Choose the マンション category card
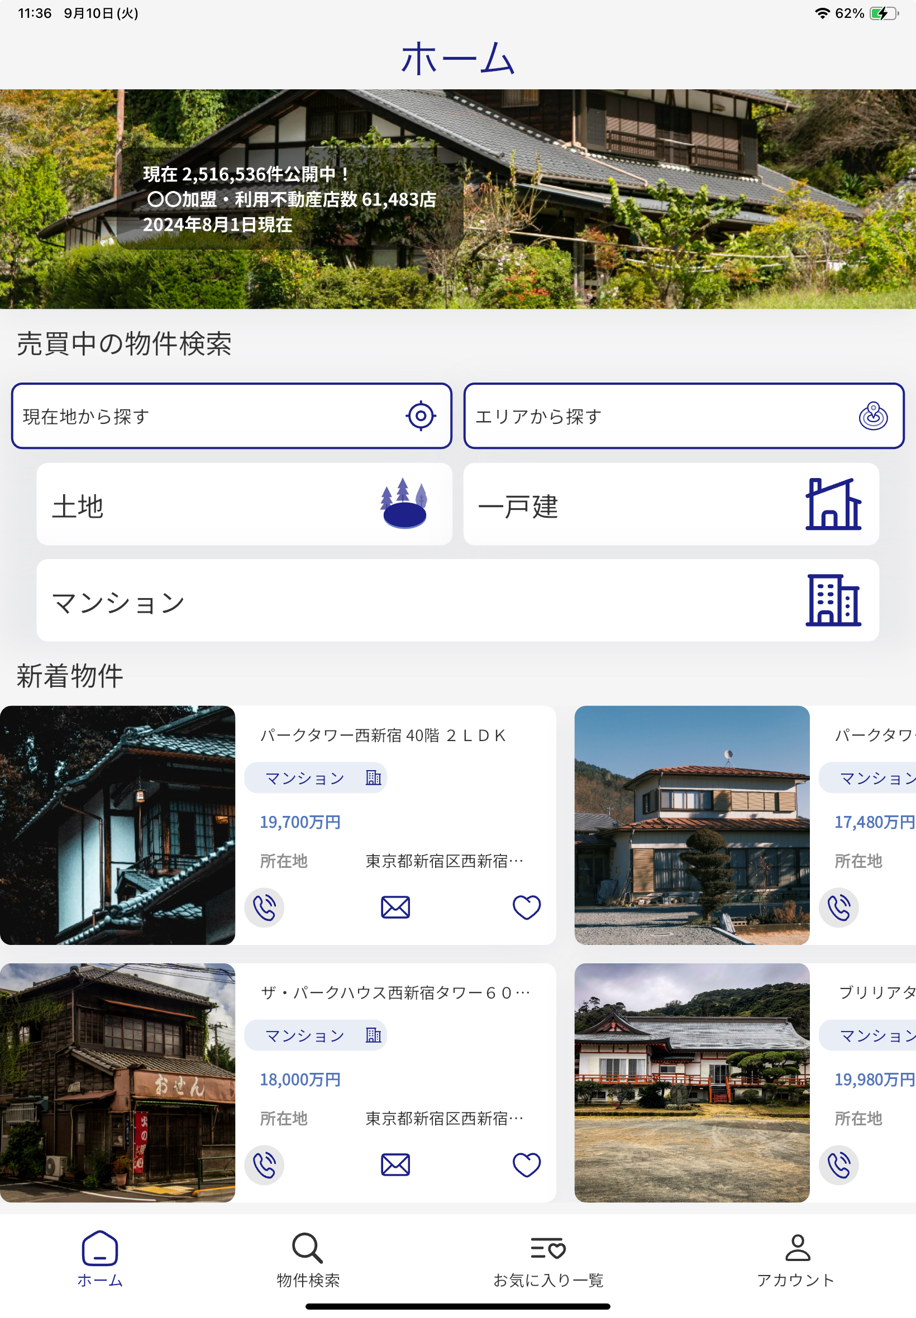The image size is (916, 1318). [458, 601]
